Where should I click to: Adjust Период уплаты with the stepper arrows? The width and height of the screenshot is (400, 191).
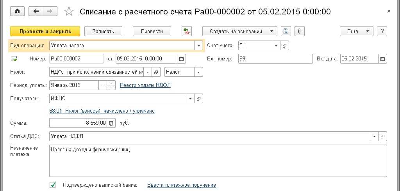(111, 85)
